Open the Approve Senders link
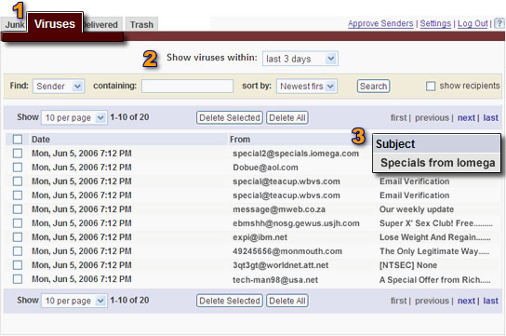 [380, 23]
